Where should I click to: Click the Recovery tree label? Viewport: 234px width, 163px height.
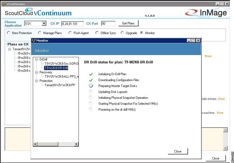tap(46, 72)
